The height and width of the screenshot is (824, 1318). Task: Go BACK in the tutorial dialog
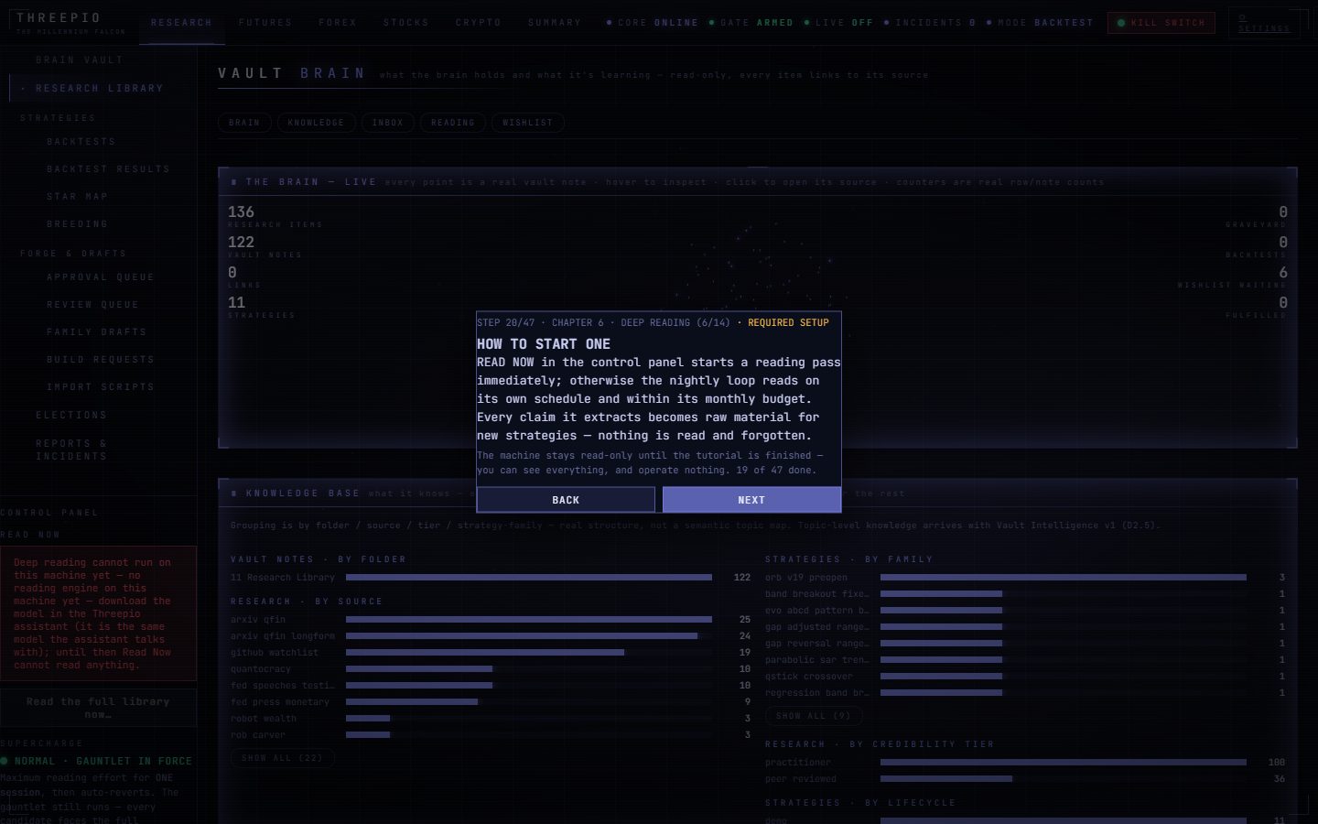pos(566,500)
